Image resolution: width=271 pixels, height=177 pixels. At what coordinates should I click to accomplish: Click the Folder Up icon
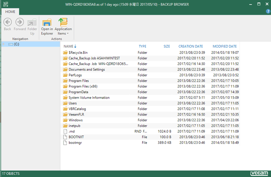coord(32,22)
